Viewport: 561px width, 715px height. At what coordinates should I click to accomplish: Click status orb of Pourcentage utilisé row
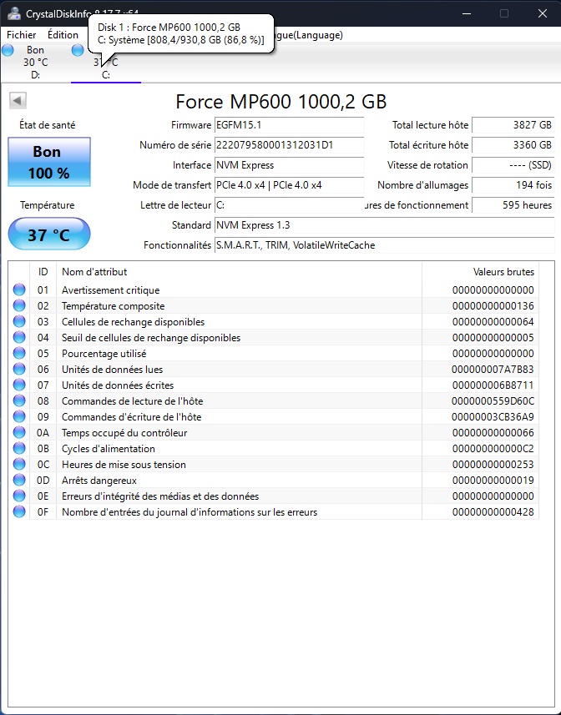point(19,354)
